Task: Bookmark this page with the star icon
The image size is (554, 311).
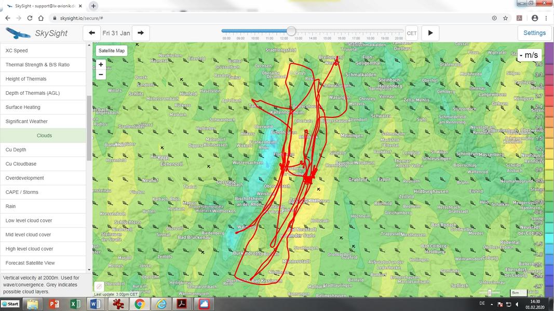Action: pyautogui.click(x=505, y=18)
